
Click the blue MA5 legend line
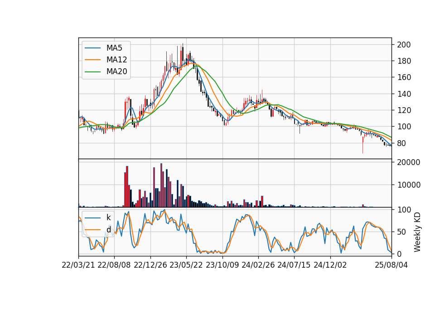[x=93, y=48]
